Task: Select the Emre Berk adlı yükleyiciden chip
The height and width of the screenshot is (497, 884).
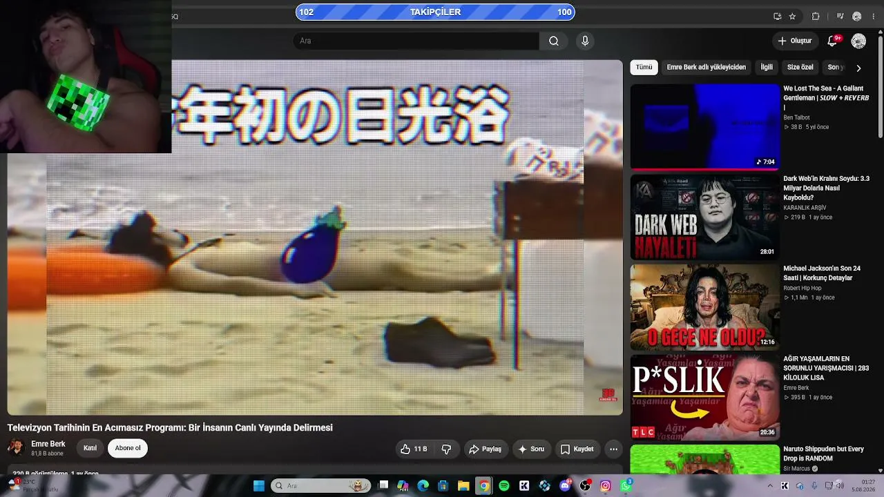Action: (x=707, y=68)
